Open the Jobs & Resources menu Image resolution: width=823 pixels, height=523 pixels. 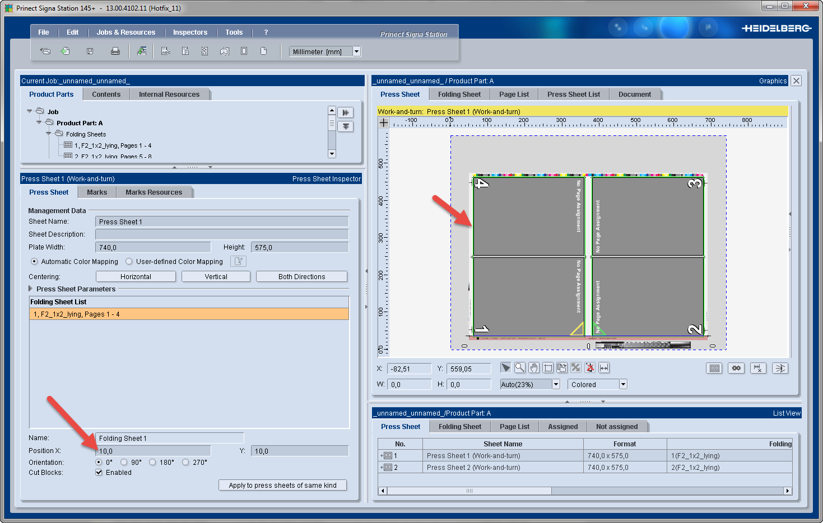126,32
